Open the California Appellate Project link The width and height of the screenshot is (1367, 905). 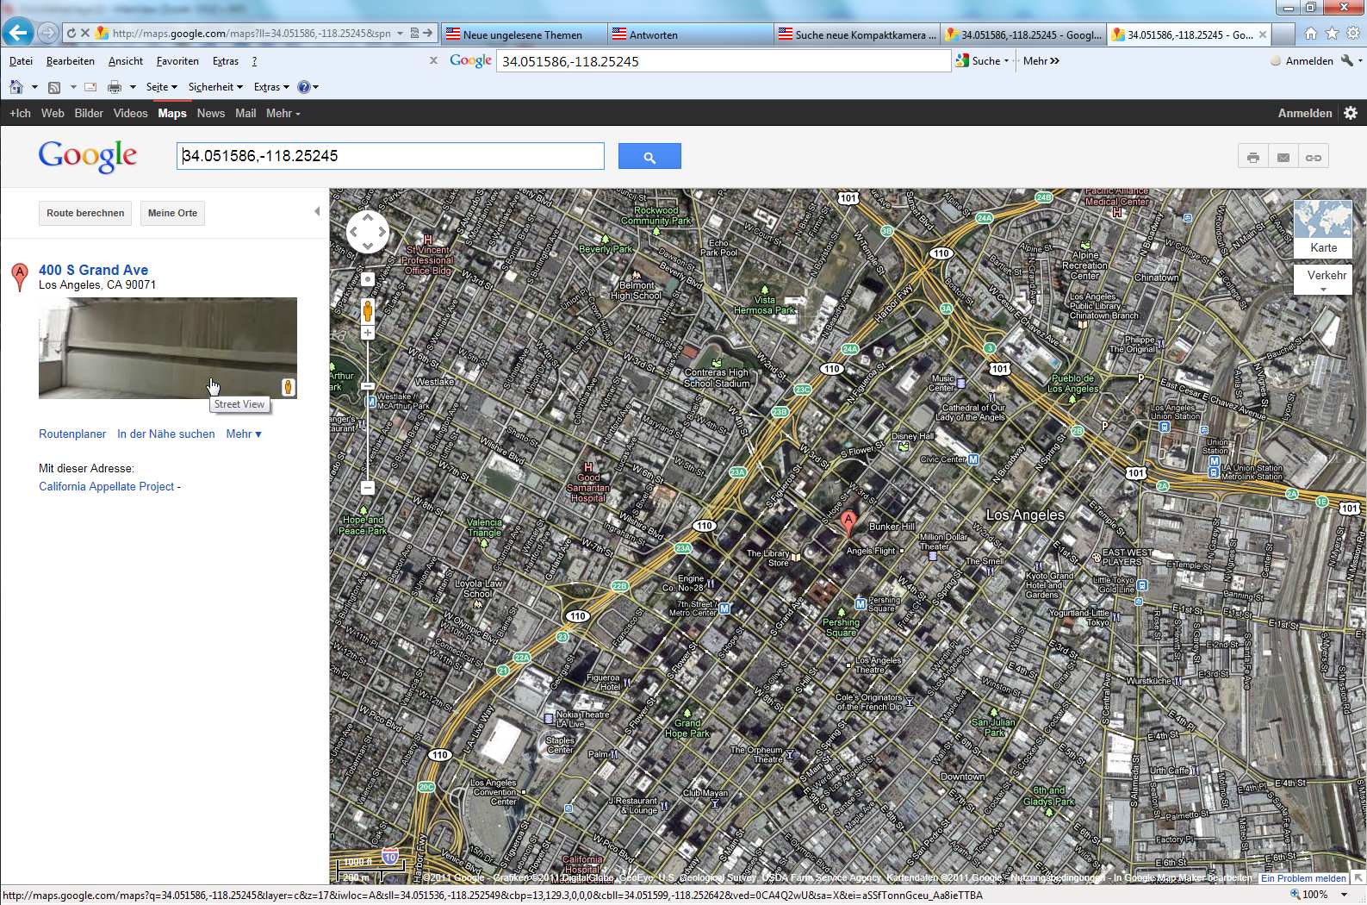107,487
